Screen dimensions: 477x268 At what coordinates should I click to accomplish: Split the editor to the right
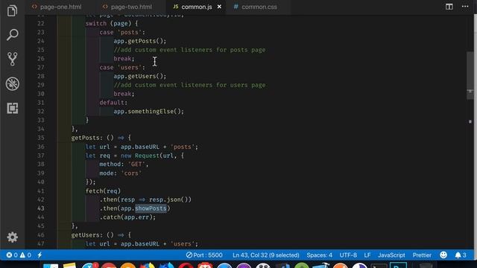coord(449,7)
